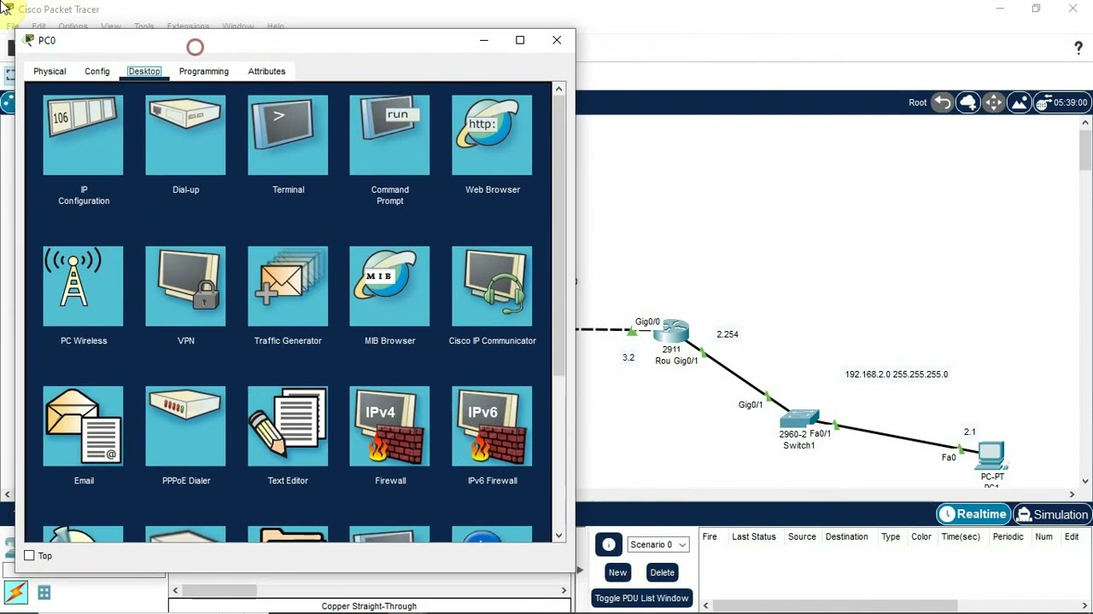
Task: Launch the Web Browser app
Action: pos(492,136)
